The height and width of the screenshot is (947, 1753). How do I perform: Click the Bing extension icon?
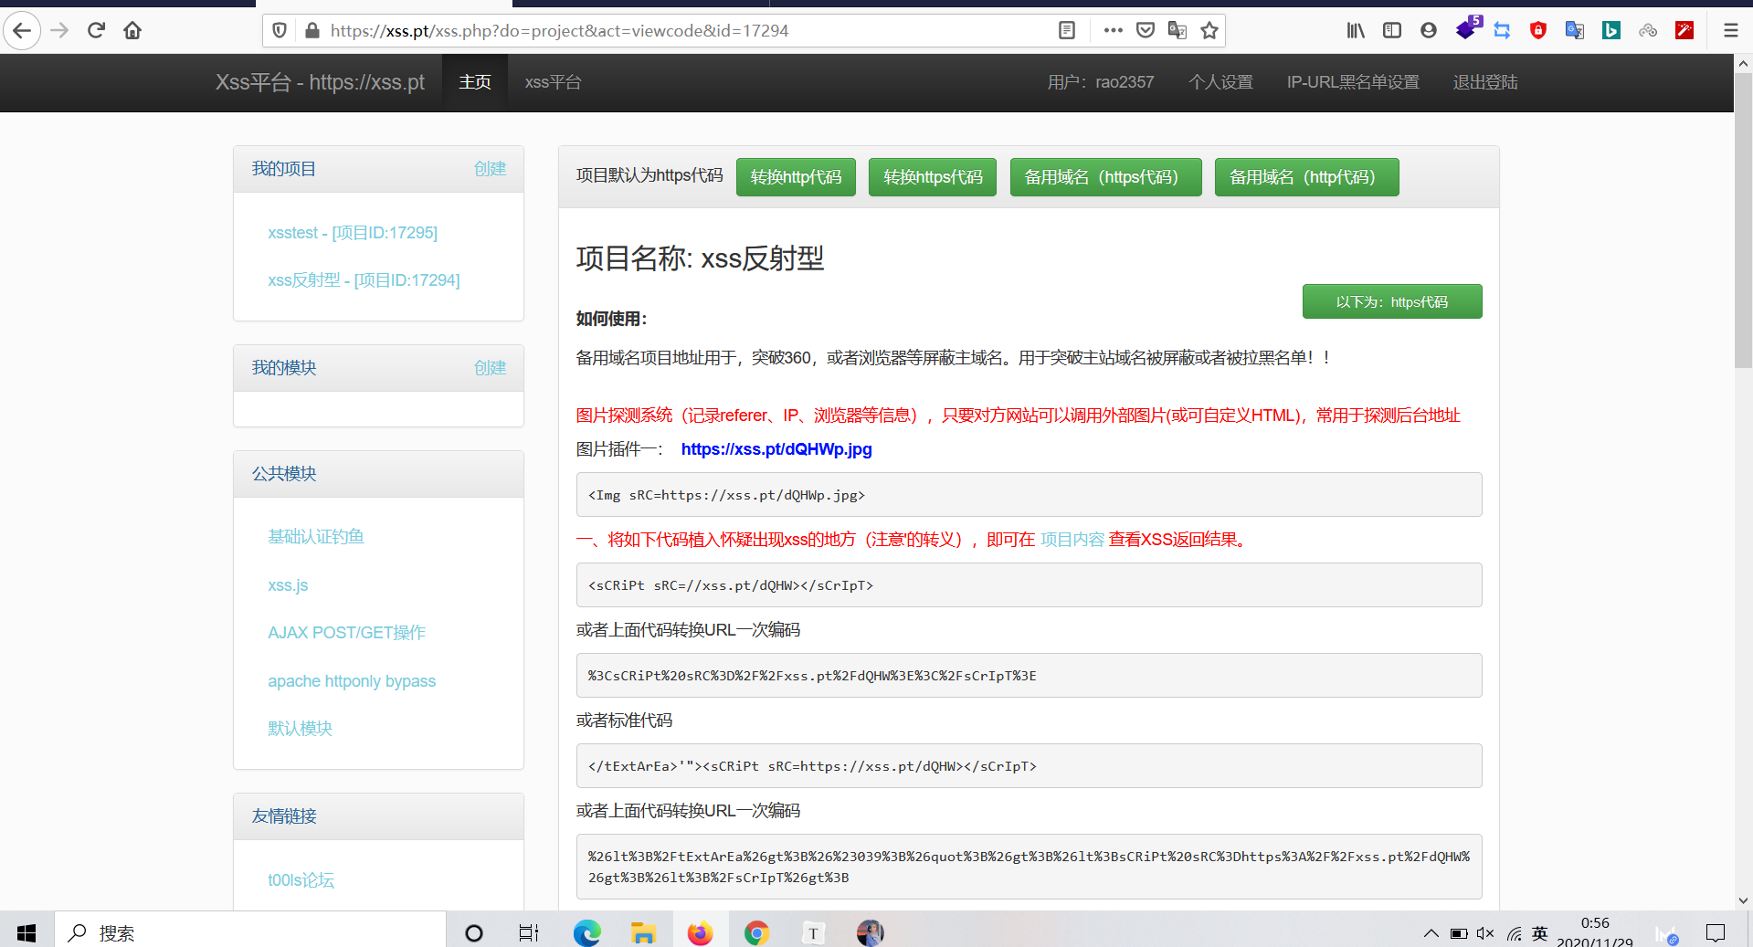[x=1611, y=31]
